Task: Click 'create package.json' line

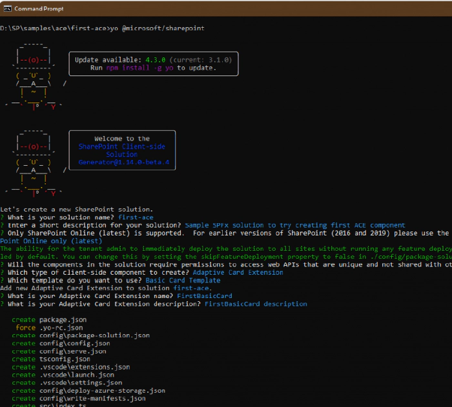Action: pos(49,320)
